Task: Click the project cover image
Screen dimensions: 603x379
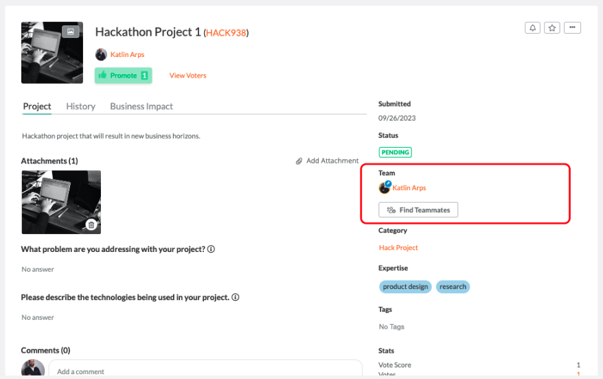Action: click(x=52, y=53)
